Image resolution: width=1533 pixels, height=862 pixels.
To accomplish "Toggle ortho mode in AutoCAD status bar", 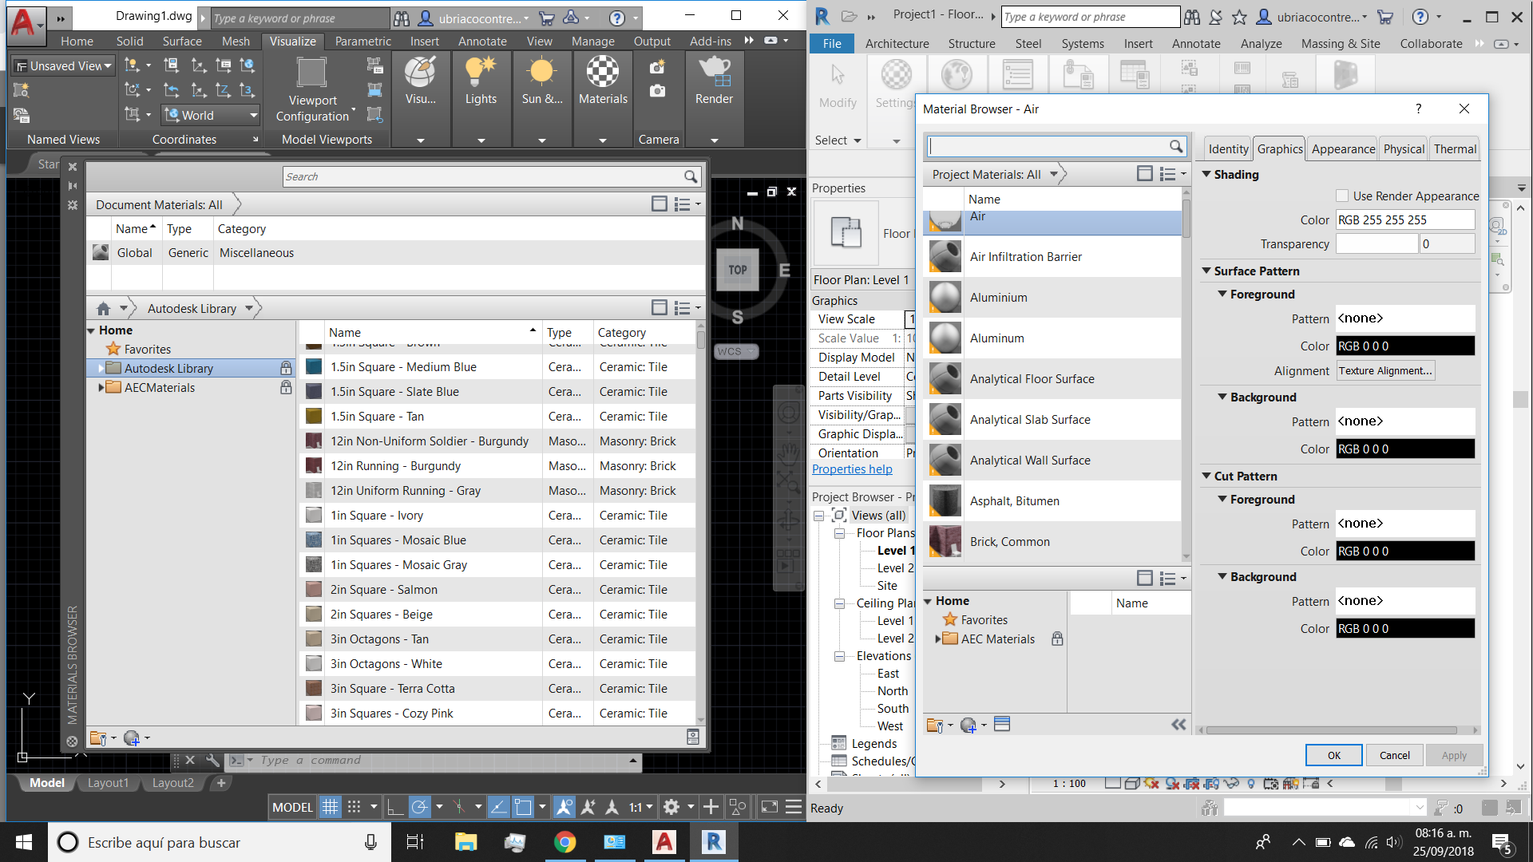I will click(394, 807).
